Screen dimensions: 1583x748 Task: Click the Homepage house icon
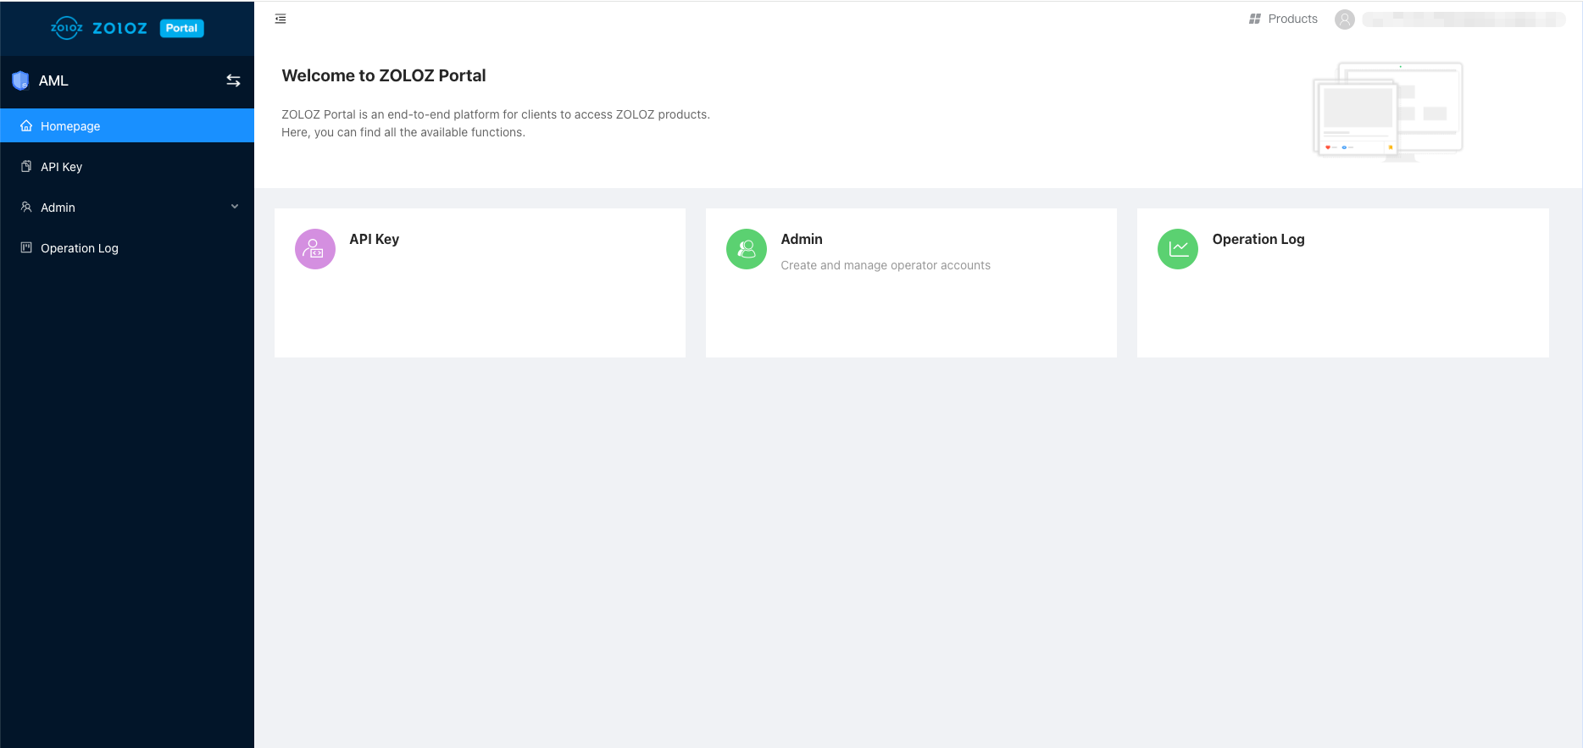coord(26,126)
